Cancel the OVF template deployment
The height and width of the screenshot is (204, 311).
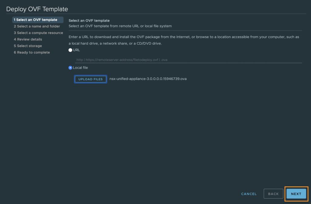click(249, 194)
